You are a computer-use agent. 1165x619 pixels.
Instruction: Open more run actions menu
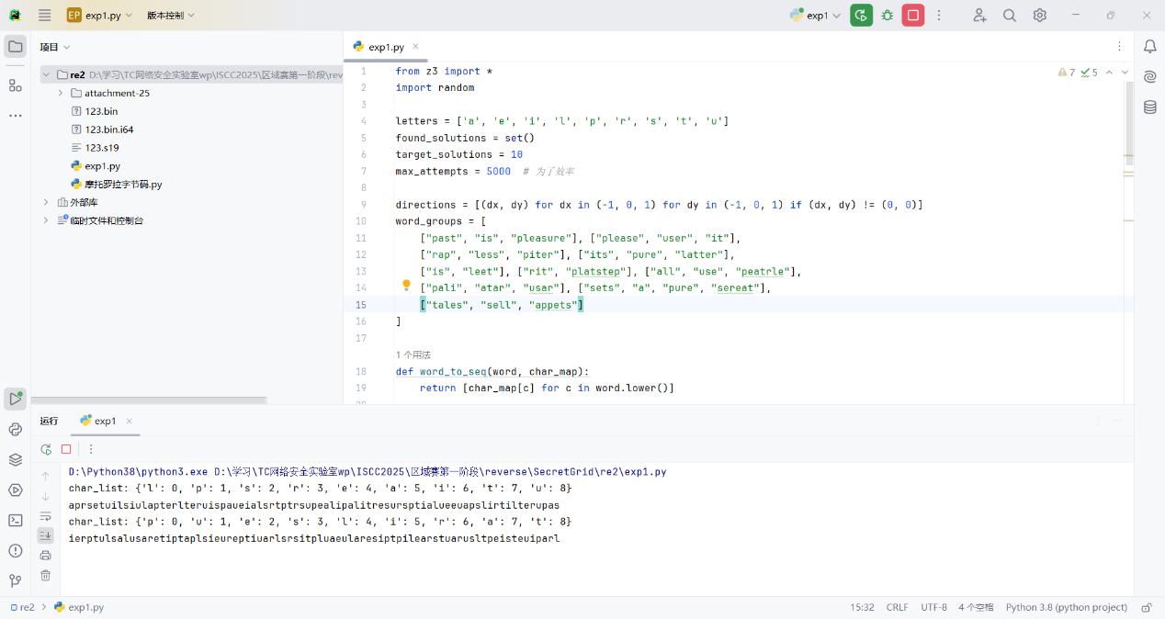(x=939, y=16)
